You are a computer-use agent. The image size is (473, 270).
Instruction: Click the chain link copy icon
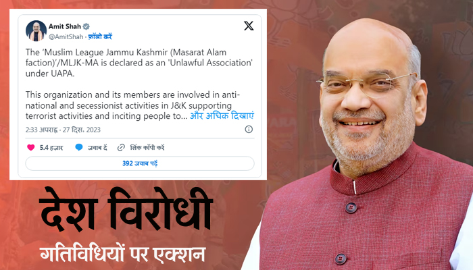click(121, 147)
